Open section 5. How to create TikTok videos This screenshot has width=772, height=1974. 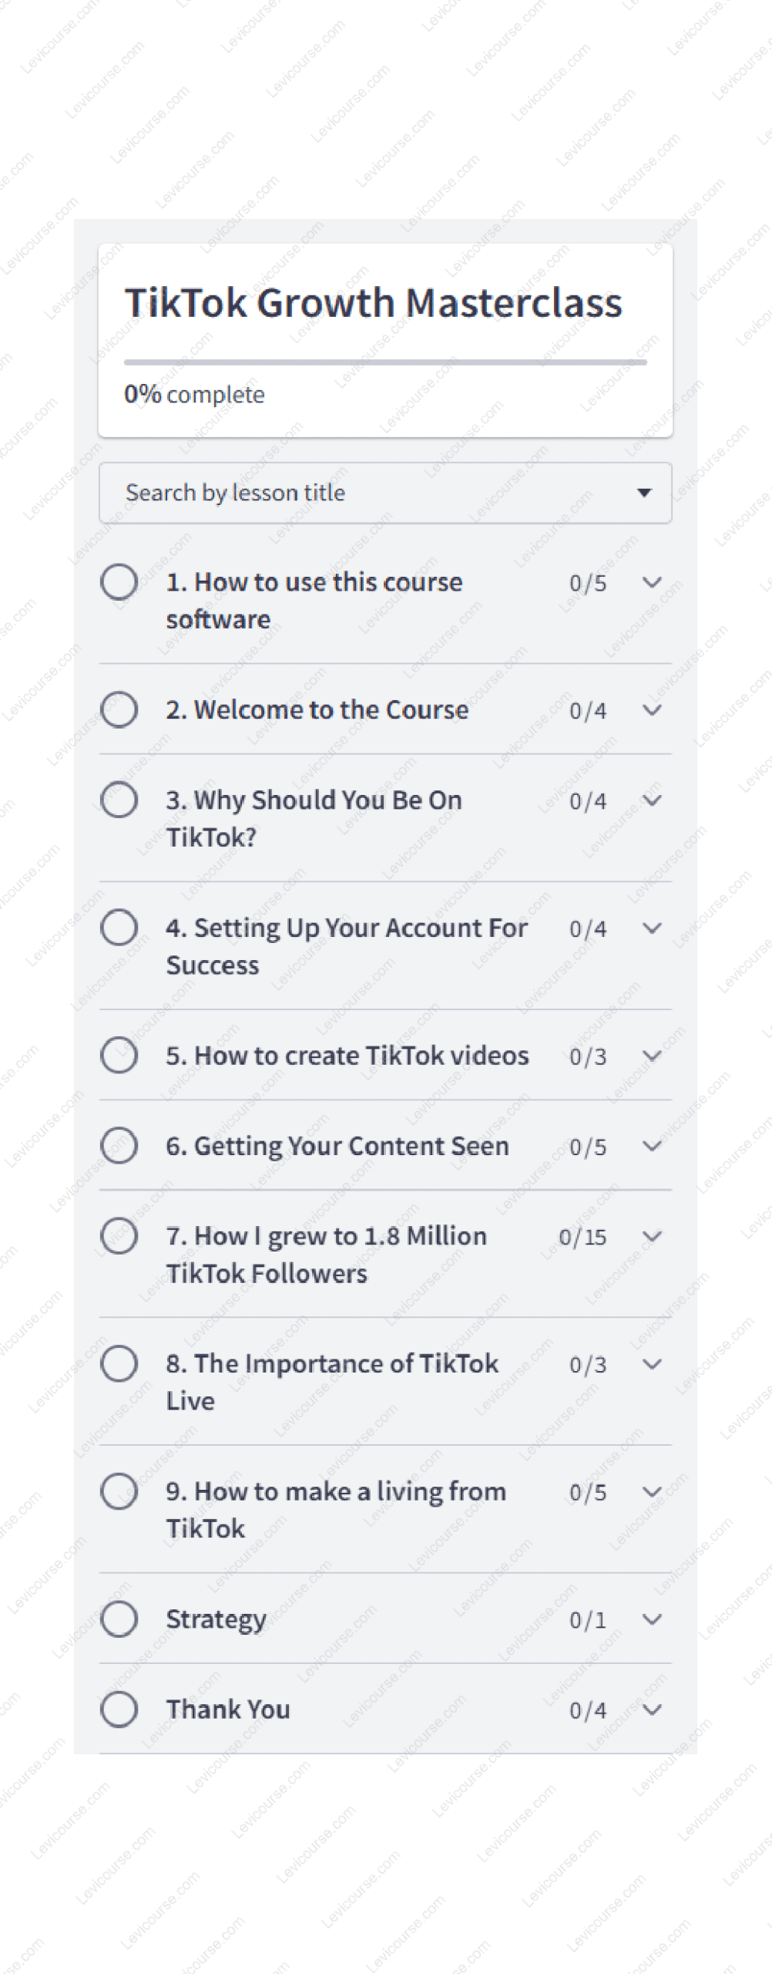coord(347,1056)
